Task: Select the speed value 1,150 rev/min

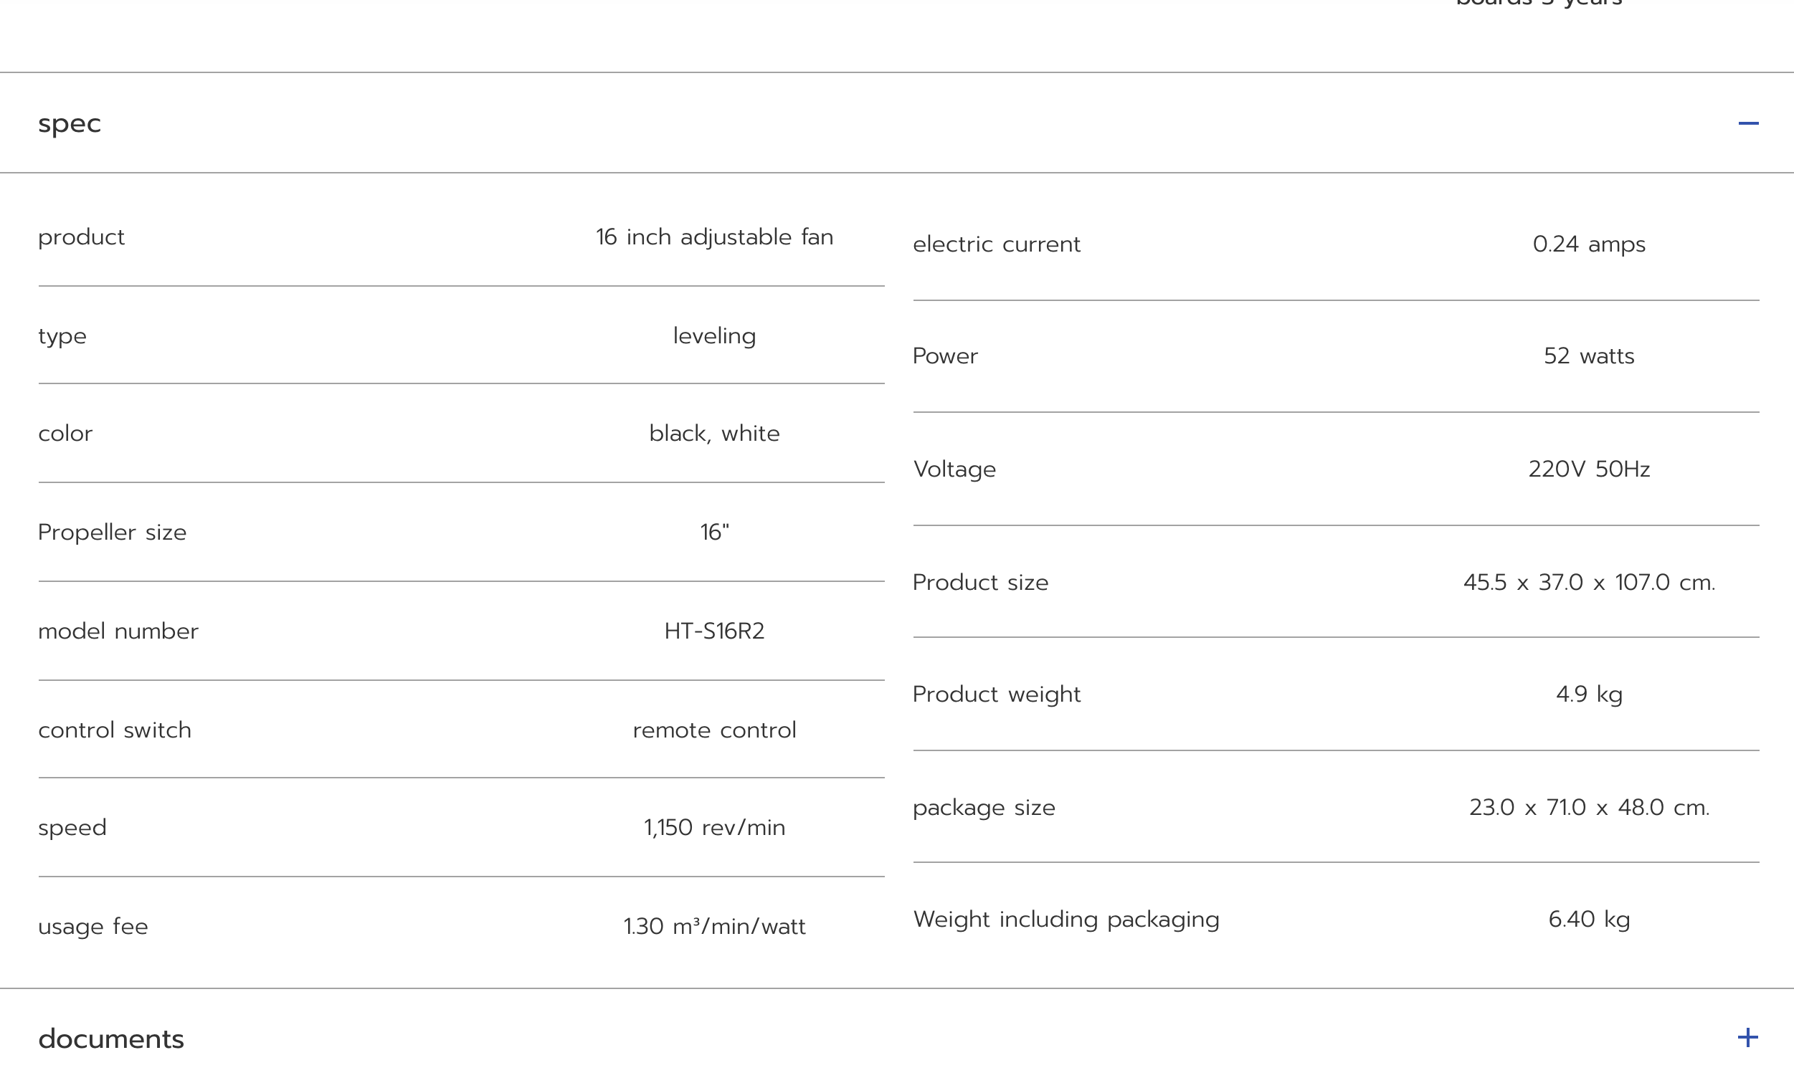Action: click(x=714, y=827)
